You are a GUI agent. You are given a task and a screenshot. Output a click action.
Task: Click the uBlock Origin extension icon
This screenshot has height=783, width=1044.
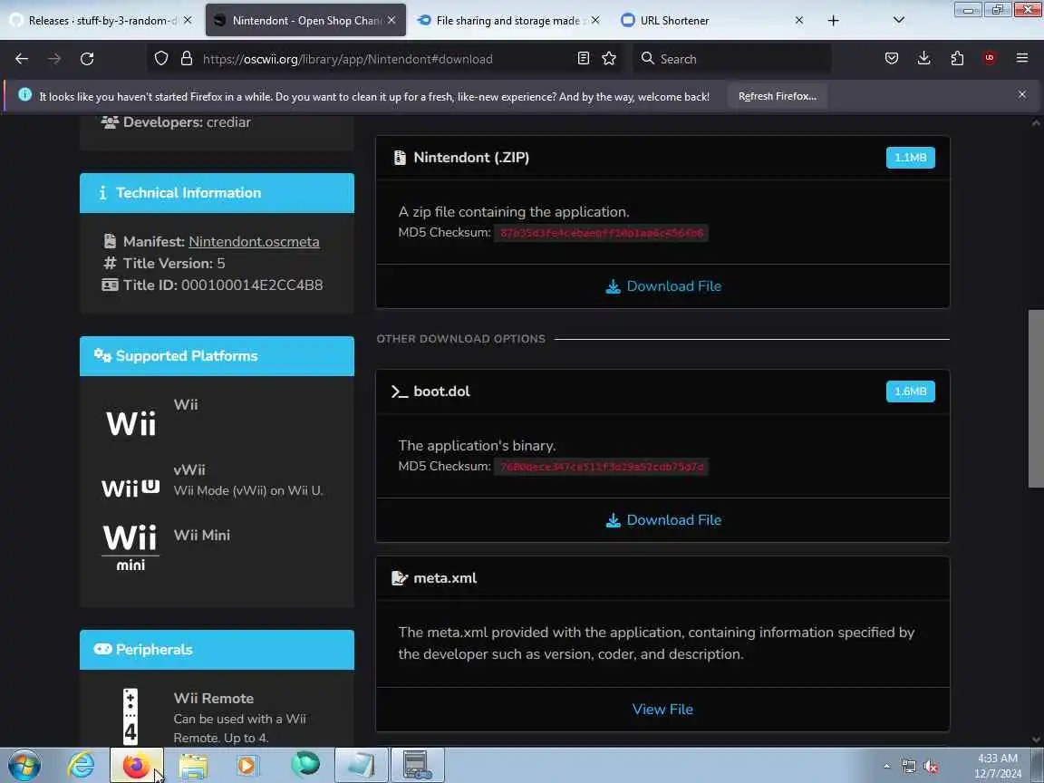[990, 59]
